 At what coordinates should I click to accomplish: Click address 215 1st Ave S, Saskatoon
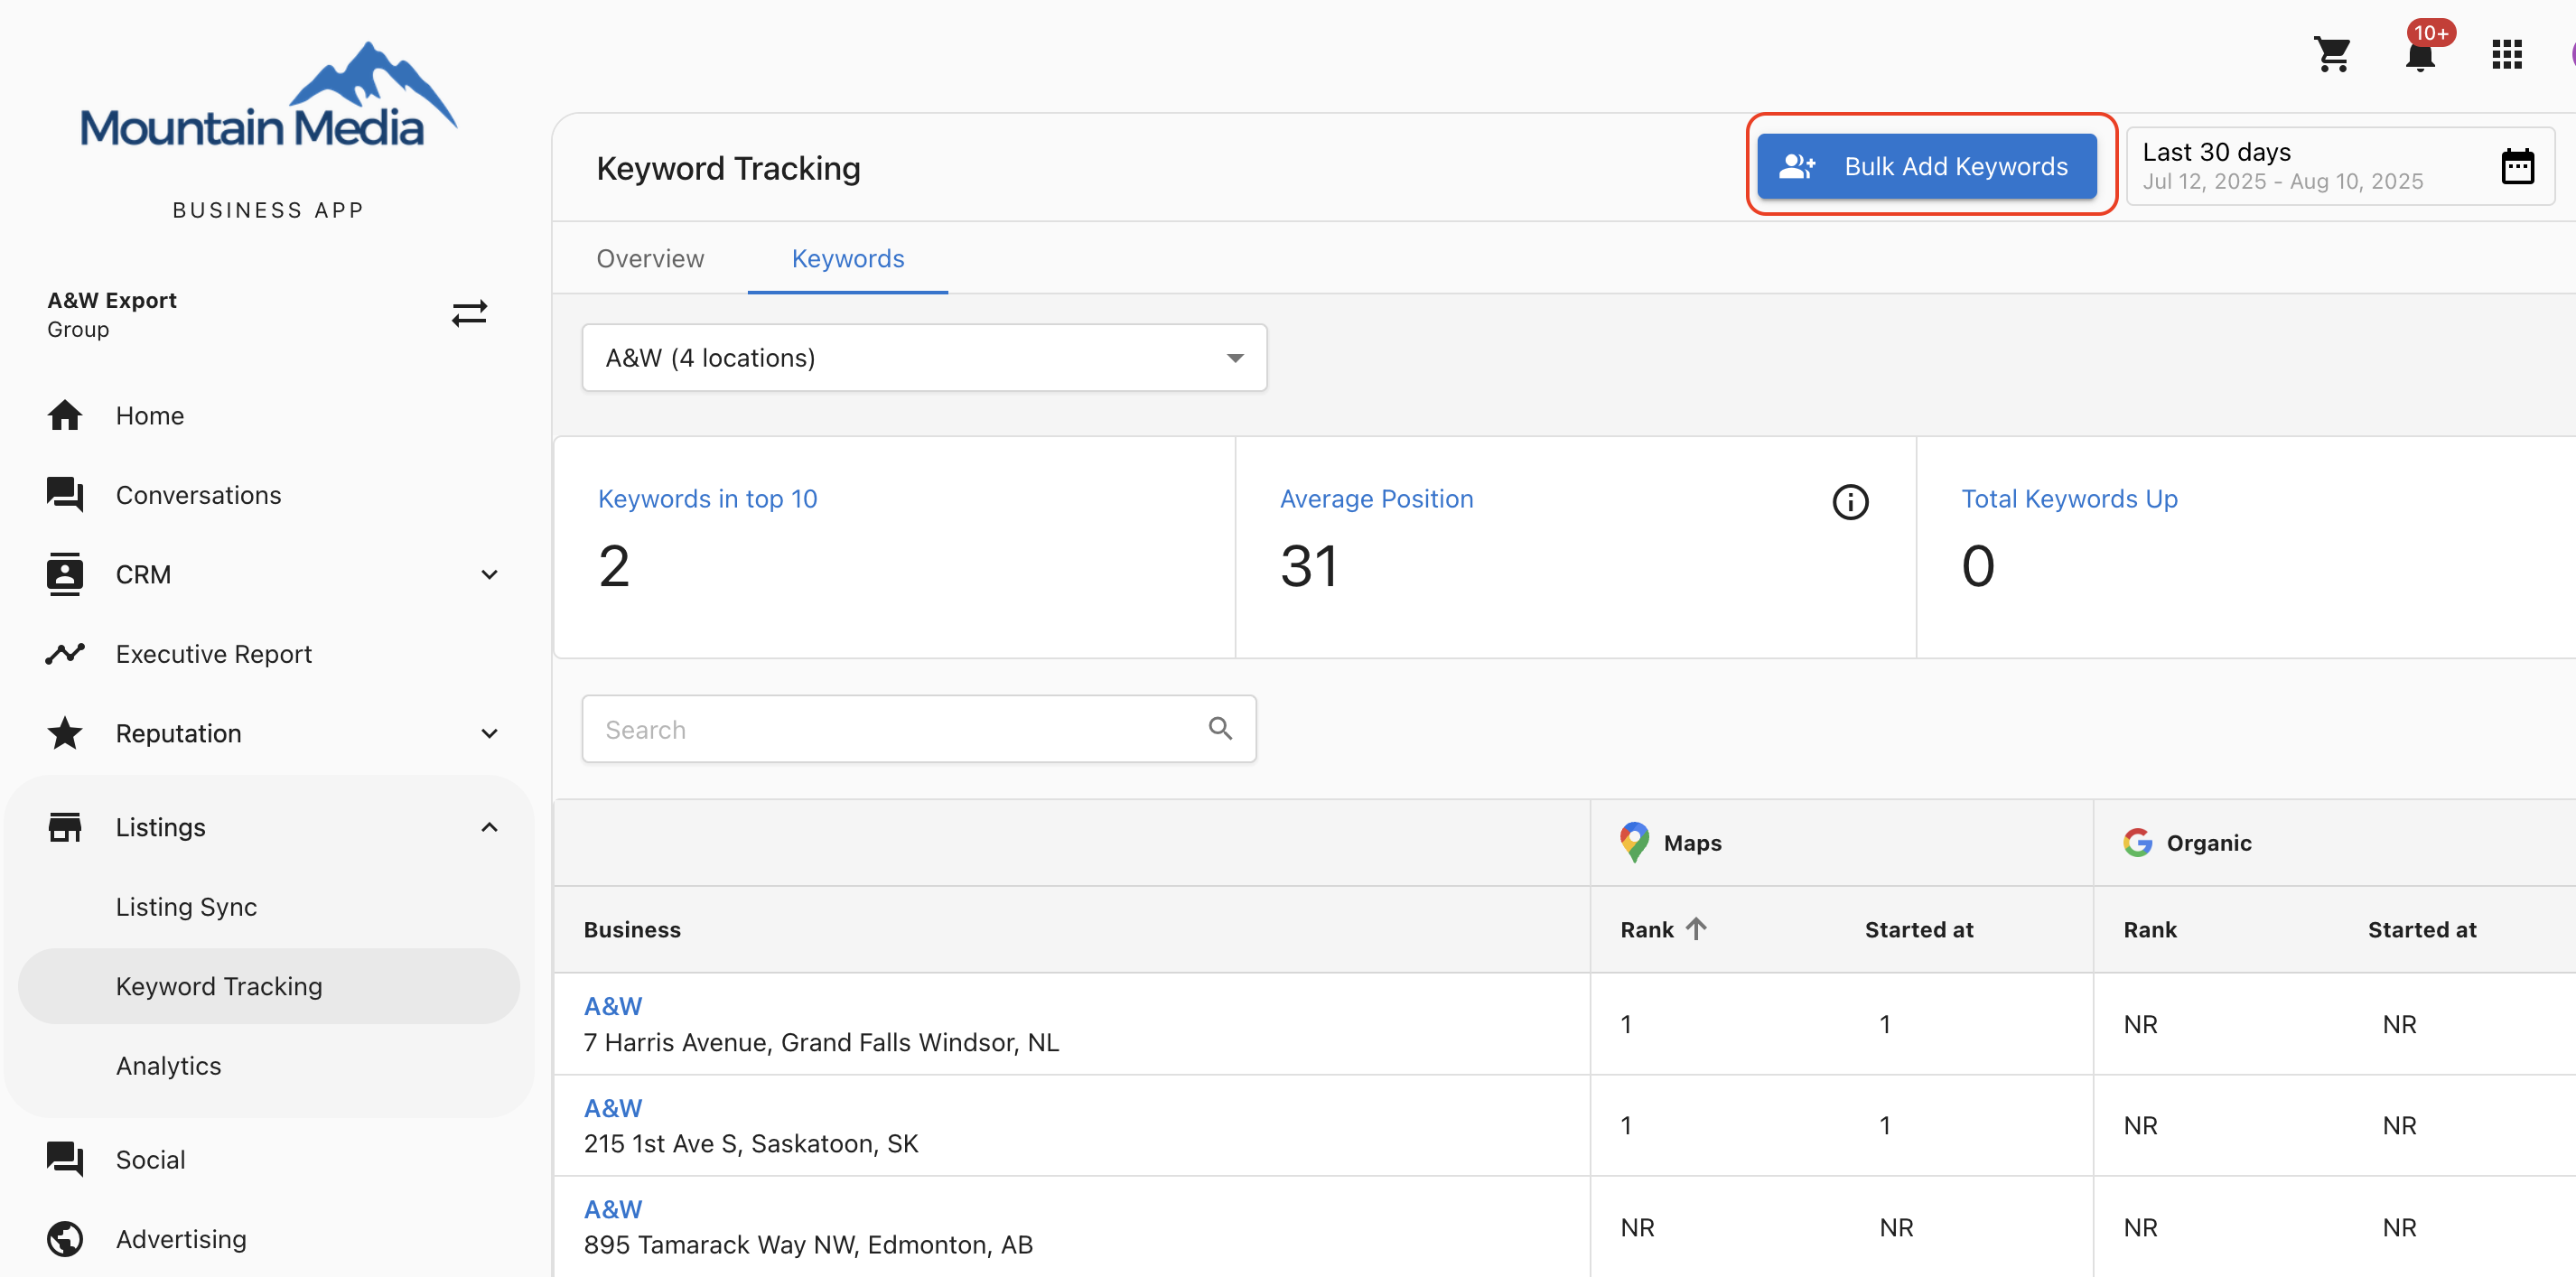point(751,1143)
